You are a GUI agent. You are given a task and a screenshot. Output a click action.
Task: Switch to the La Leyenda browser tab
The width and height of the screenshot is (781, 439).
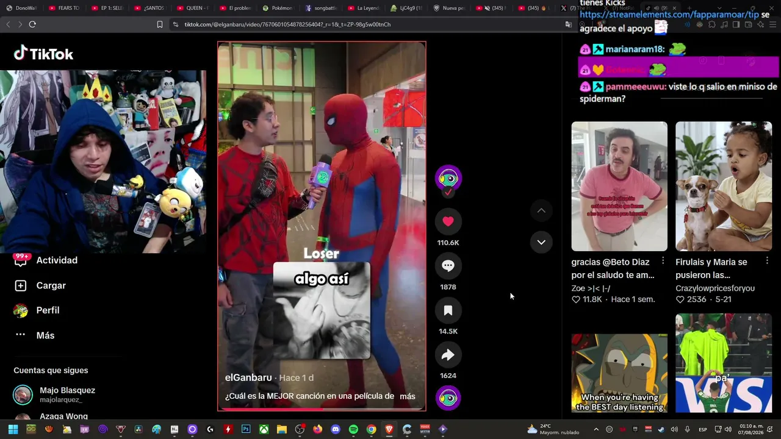[x=363, y=8]
